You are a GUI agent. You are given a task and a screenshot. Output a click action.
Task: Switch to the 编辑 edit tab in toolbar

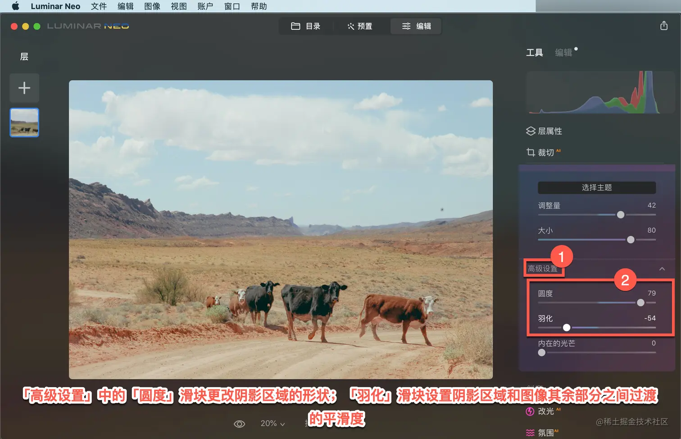[416, 26]
